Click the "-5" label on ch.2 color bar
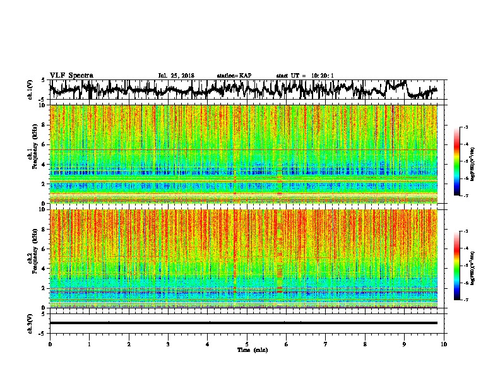The image size is (500, 386). pyautogui.click(x=466, y=266)
